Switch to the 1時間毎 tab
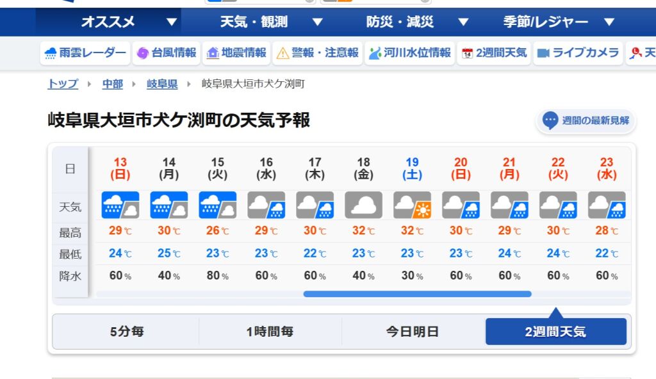The height and width of the screenshot is (379, 656). [270, 332]
